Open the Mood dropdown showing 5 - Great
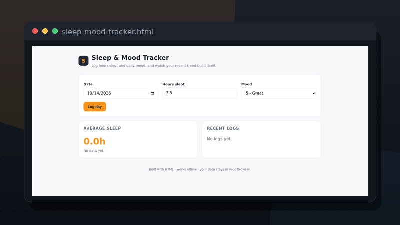400x225 pixels. point(279,93)
